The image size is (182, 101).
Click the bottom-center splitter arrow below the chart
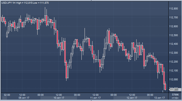pyautogui.click(x=91, y=100)
